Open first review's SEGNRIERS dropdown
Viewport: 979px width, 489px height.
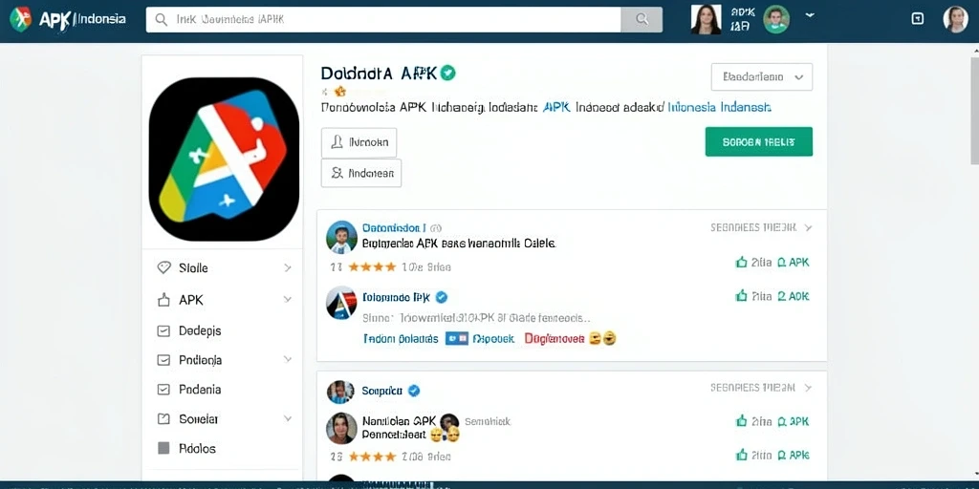(760, 227)
